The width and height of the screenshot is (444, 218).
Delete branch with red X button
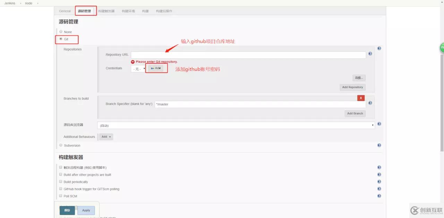point(361,98)
